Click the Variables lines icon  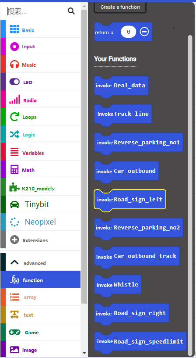point(14,152)
